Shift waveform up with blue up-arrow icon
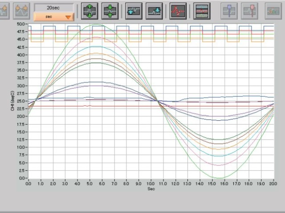Viewport: 285px width, 213px height. pos(133,11)
